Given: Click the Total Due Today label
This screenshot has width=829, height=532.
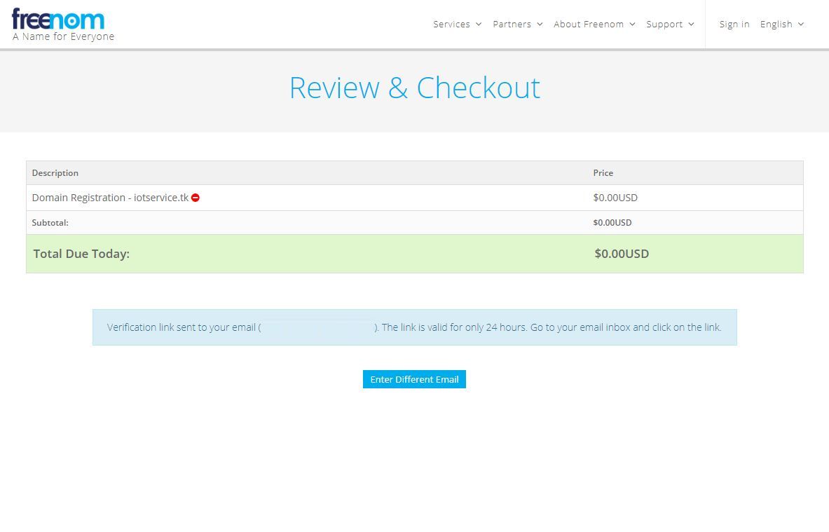Looking at the screenshot, I should pos(81,254).
